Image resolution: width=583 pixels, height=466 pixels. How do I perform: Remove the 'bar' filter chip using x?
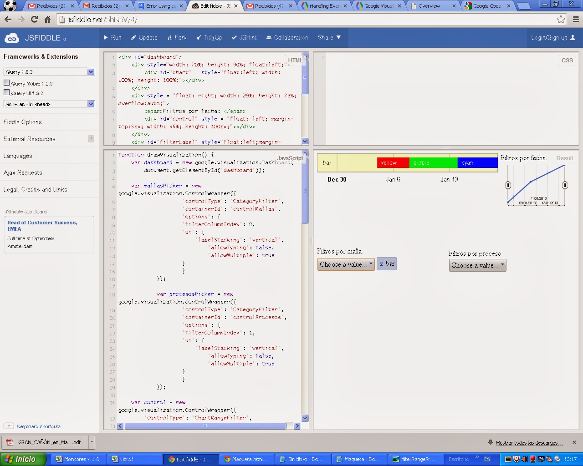pyautogui.click(x=381, y=264)
